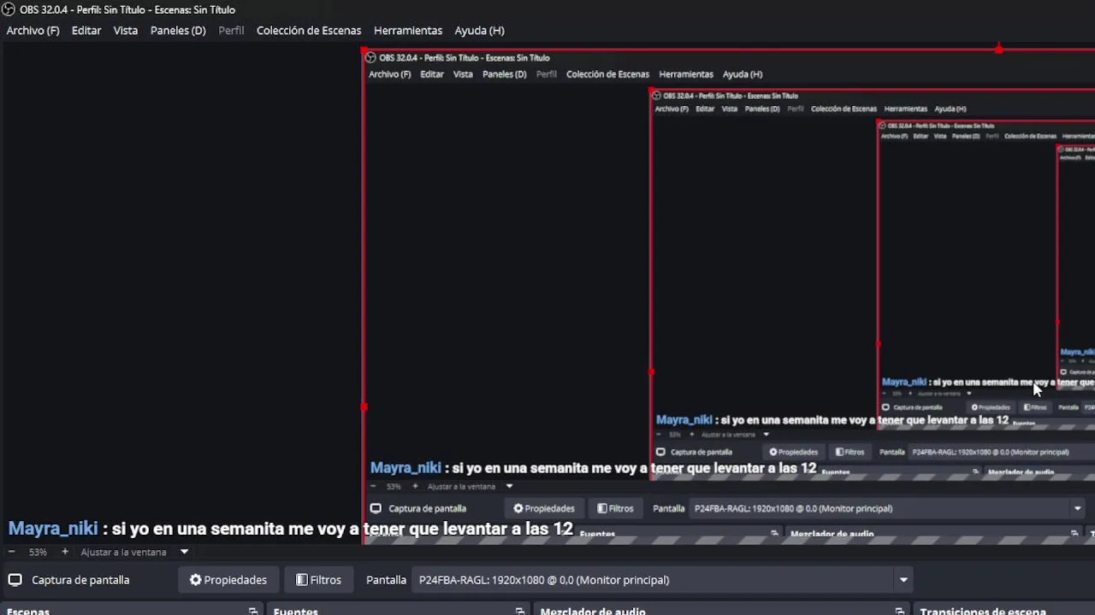Open the main Filtros button

point(318,580)
